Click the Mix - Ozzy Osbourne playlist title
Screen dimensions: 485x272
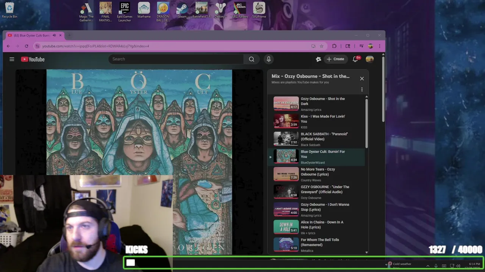310,76
